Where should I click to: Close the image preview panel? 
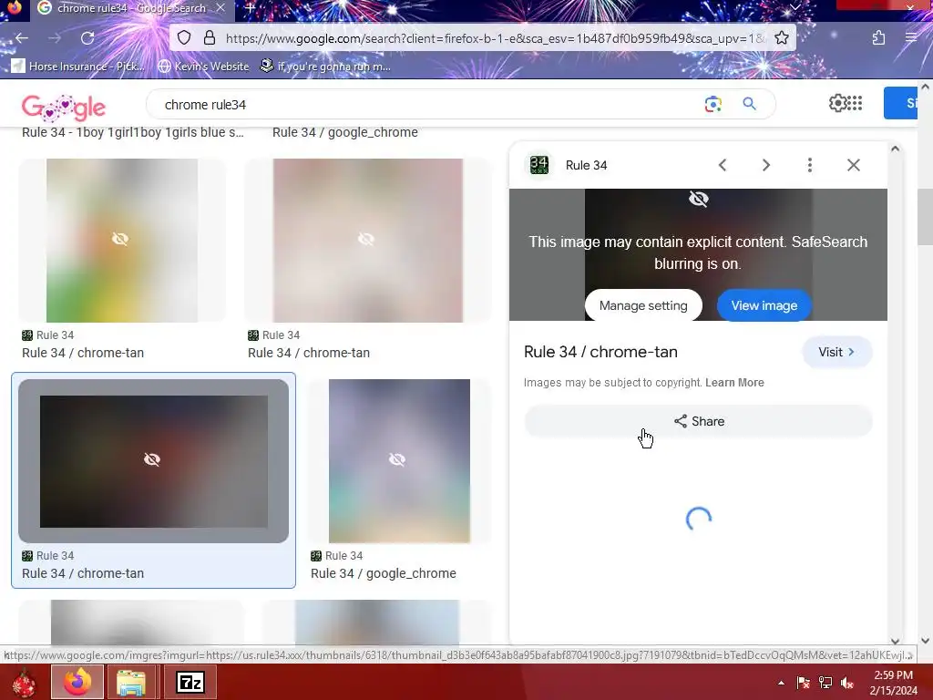pos(853,165)
